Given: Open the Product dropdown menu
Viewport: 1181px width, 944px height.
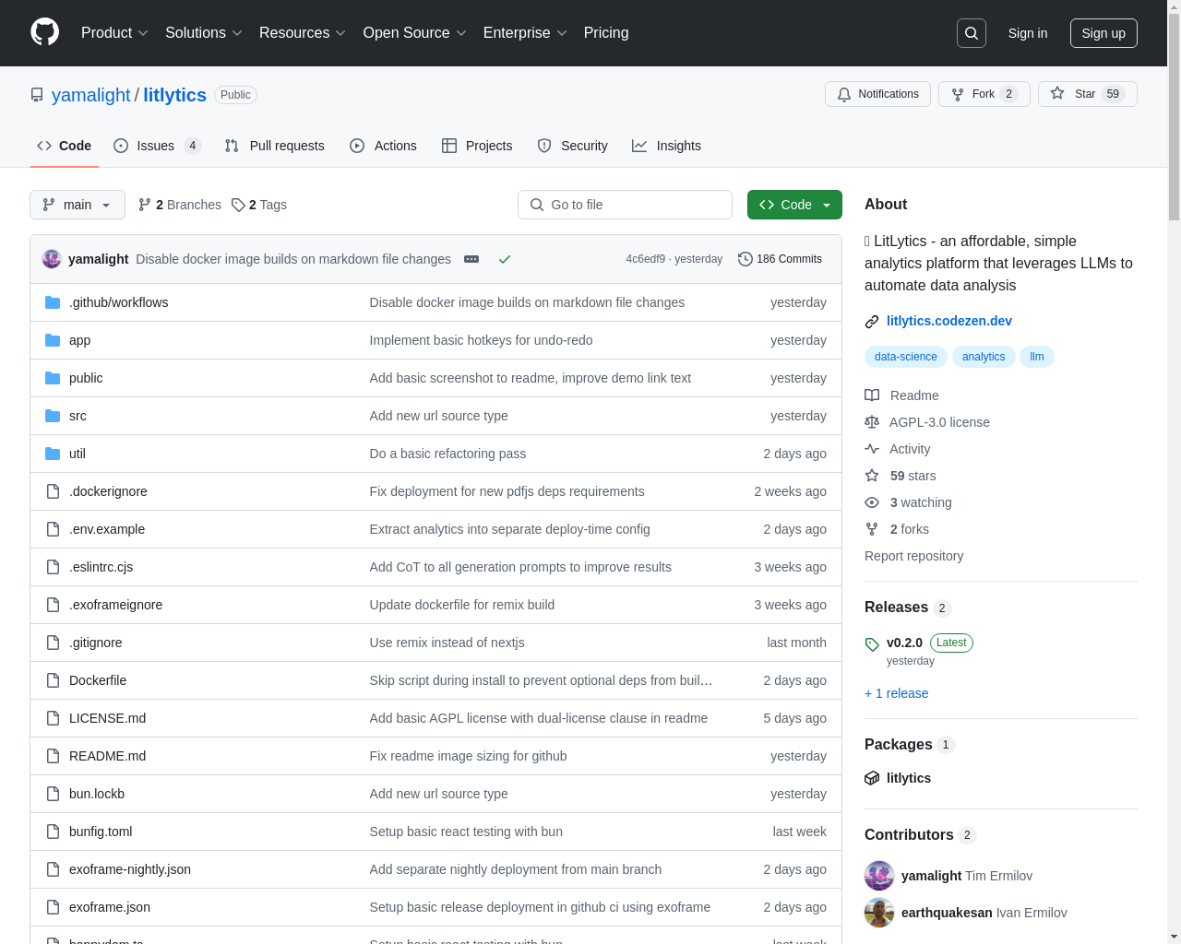Looking at the screenshot, I should (114, 33).
